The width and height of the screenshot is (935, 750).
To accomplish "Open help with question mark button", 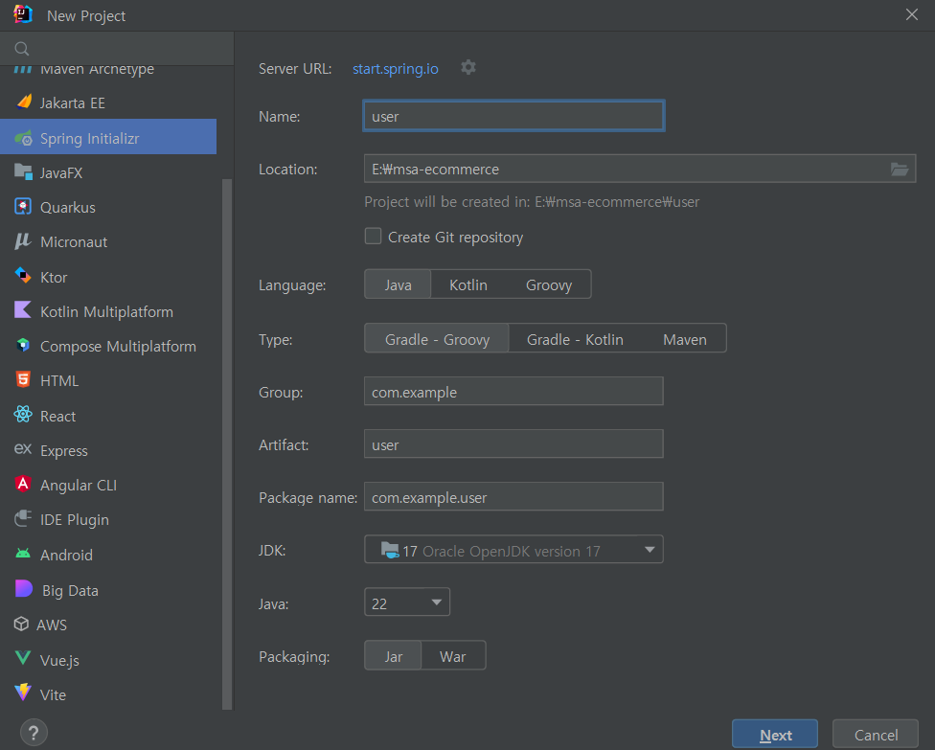I will [34, 733].
